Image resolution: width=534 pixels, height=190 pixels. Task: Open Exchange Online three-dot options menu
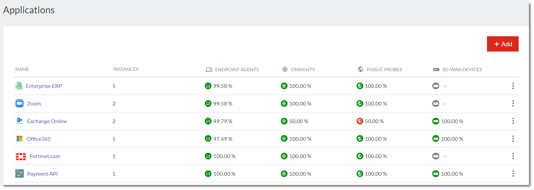coord(513,121)
